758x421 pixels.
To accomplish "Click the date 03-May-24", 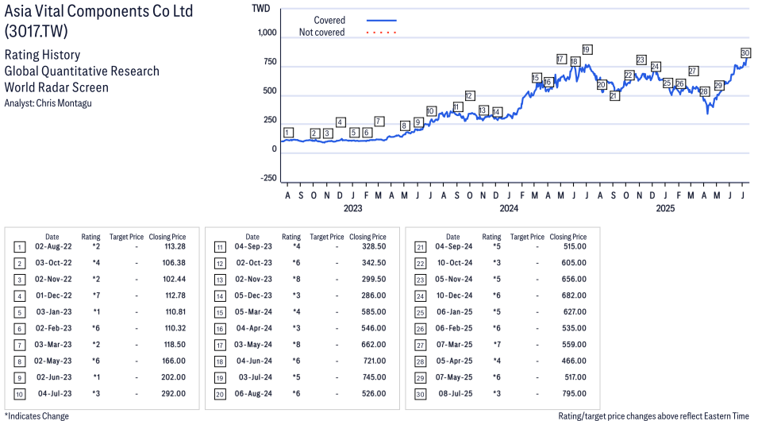I will pyautogui.click(x=253, y=345).
